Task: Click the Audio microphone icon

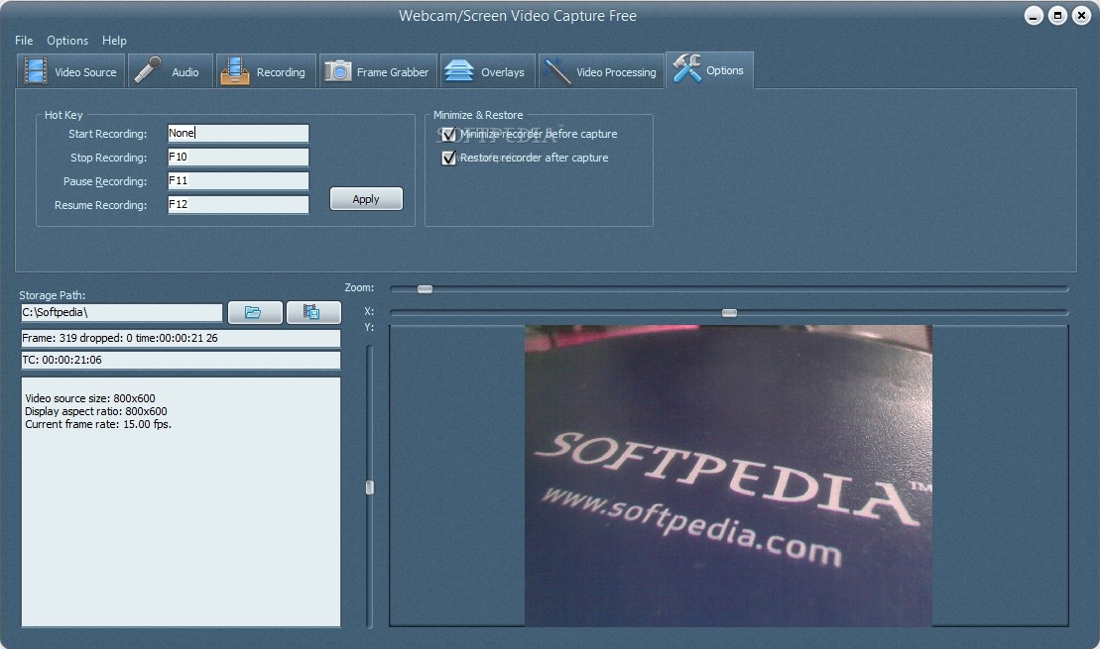Action: click(x=148, y=70)
